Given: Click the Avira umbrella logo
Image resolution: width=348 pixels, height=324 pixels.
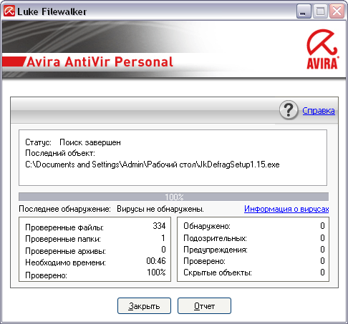Looking at the screenshot, I should point(322,49).
